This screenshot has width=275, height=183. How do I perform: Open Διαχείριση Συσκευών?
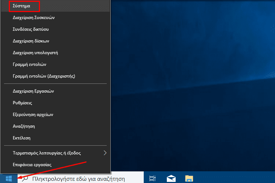tap(55, 18)
